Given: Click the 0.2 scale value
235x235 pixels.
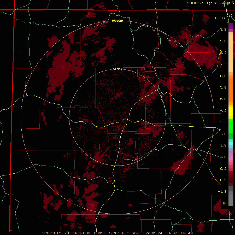Looking at the screenshot, I should (x=223, y=169).
